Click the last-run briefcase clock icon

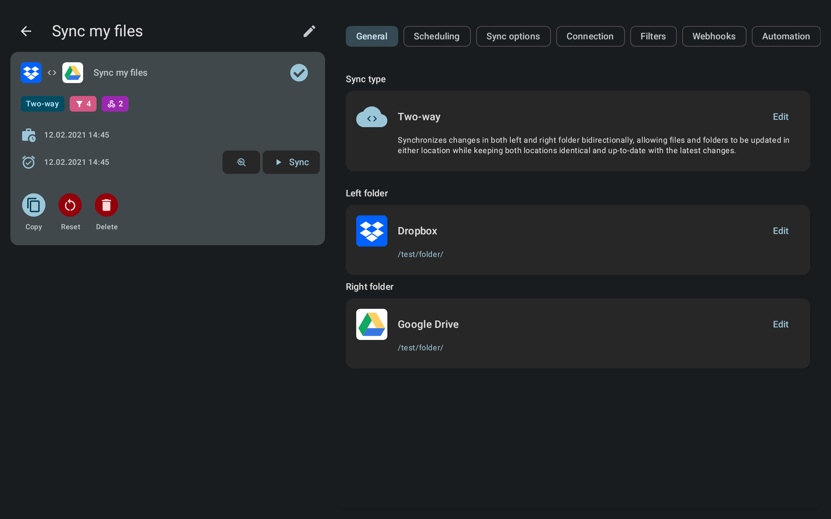(29, 135)
